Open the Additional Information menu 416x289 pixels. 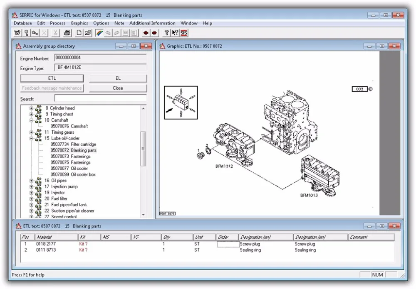[x=152, y=23]
